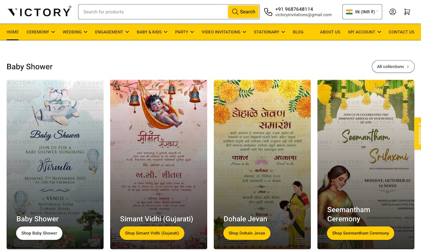Click the Victory logo
Screen dimensions: 421x252
tap(40, 12)
